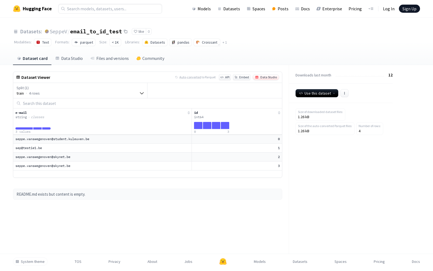The height and width of the screenshot is (271, 433).
Task: Click the like count showing 0
Action: pyautogui.click(x=149, y=31)
